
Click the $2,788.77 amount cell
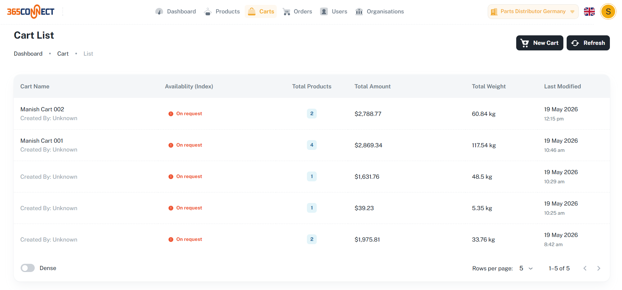pyautogui.click(x=368, y=114)
